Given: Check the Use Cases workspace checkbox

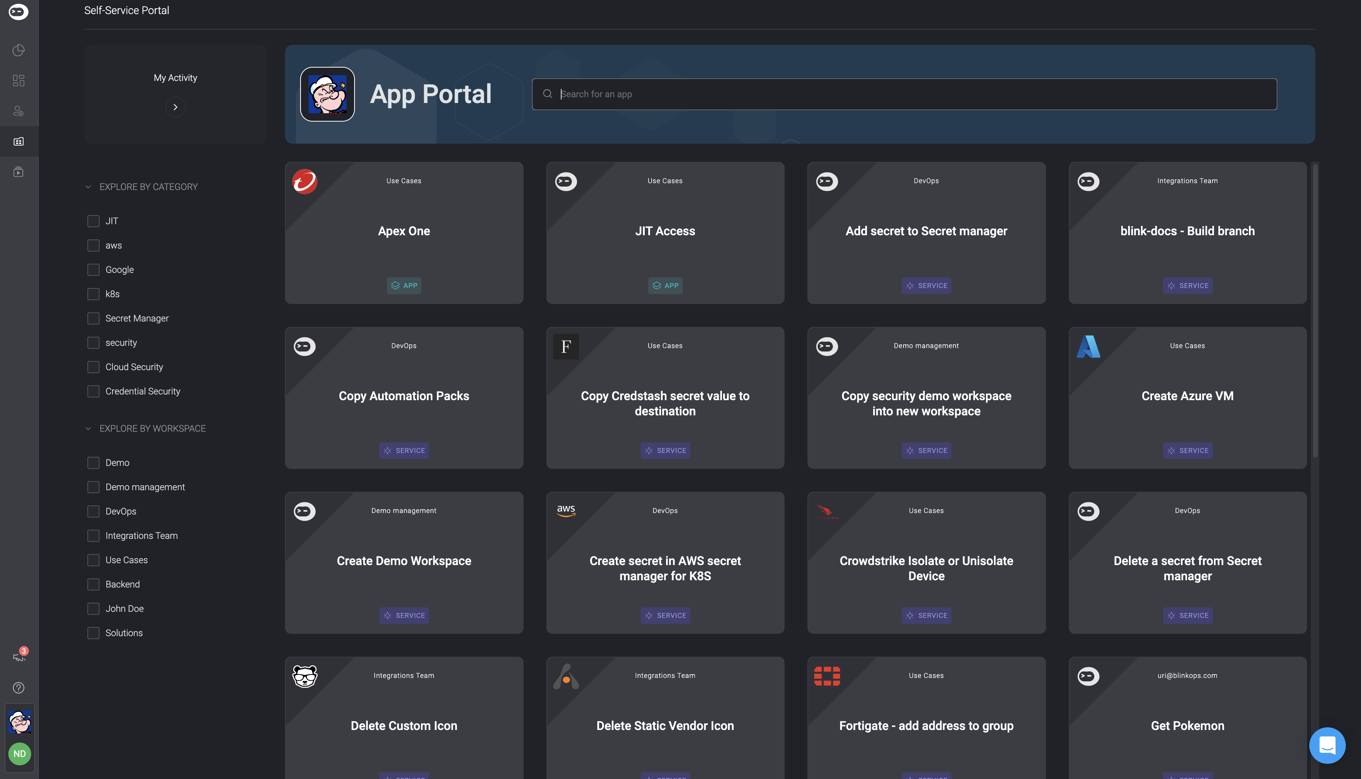Looking at the screenshot, I should (x=93, y=560).
